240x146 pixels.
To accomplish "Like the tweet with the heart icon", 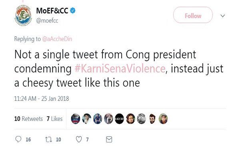I will (x=79, y=140).
